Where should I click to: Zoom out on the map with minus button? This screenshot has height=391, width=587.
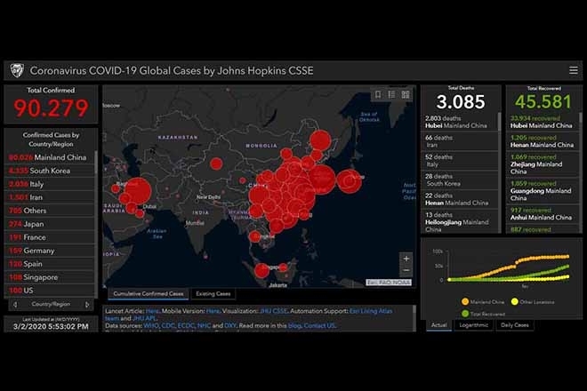tap(406, 270)
